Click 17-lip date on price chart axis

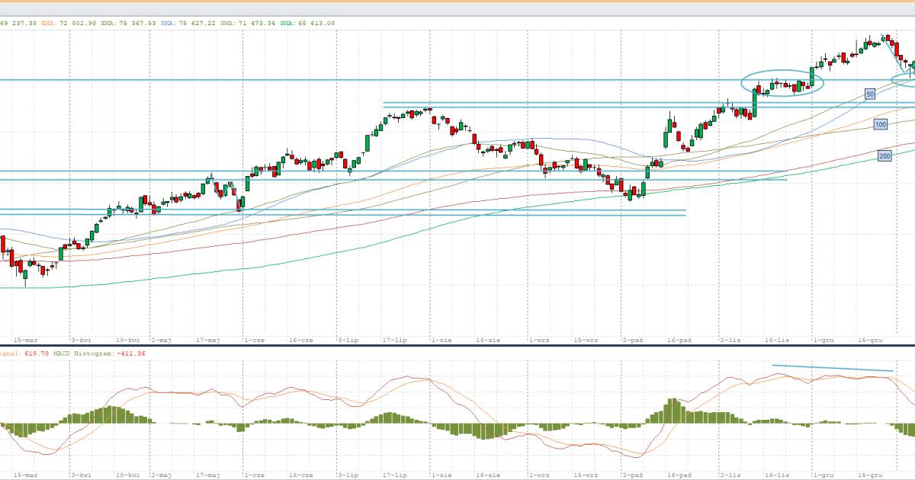394,340
